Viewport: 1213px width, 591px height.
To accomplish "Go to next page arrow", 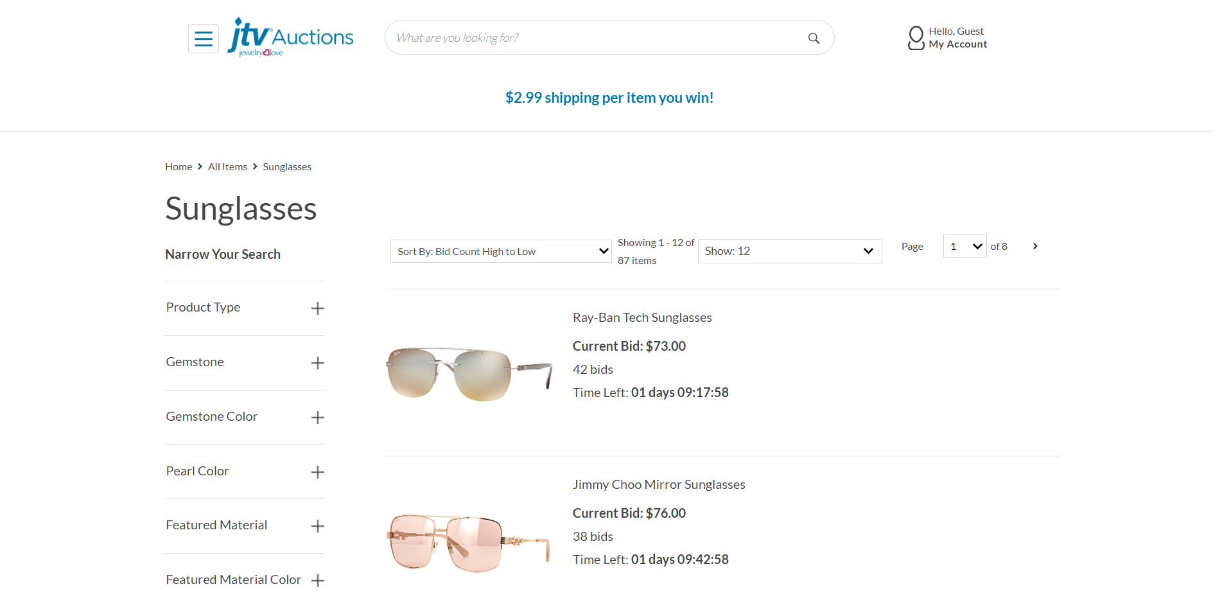I will tap(1035, 246).
